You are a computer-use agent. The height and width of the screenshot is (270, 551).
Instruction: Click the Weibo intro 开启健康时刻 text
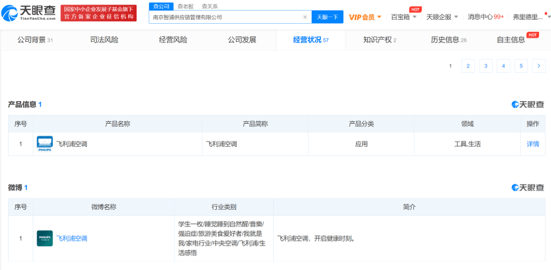(315, 239)
